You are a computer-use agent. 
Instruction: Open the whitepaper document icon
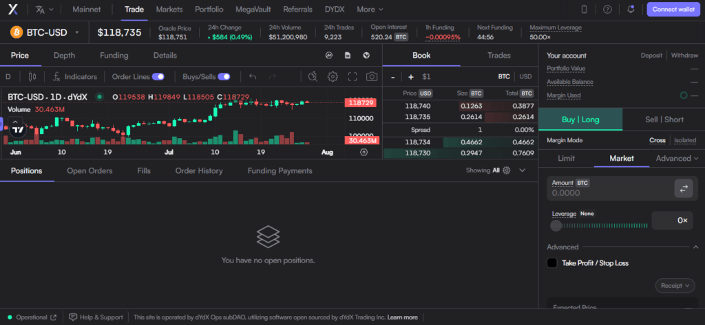tap(348, 56)
